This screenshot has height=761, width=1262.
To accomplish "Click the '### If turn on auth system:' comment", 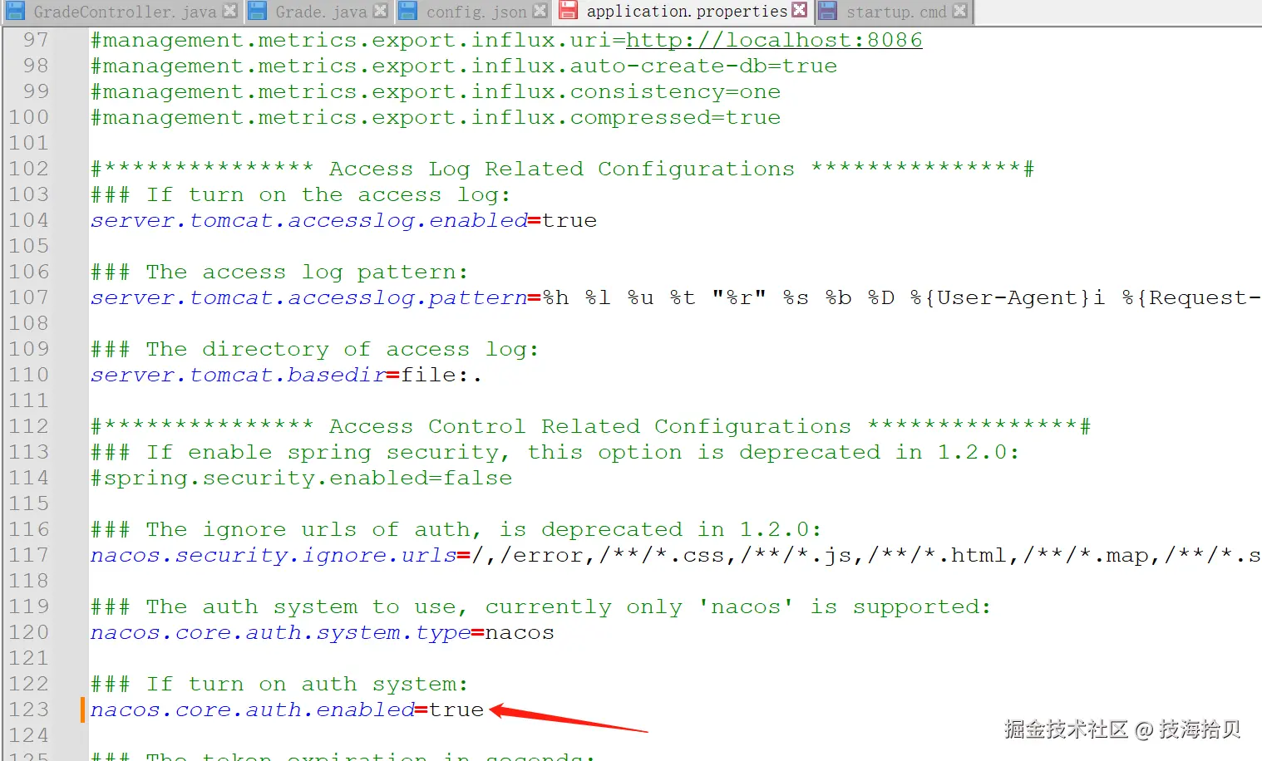I will 279,684.
